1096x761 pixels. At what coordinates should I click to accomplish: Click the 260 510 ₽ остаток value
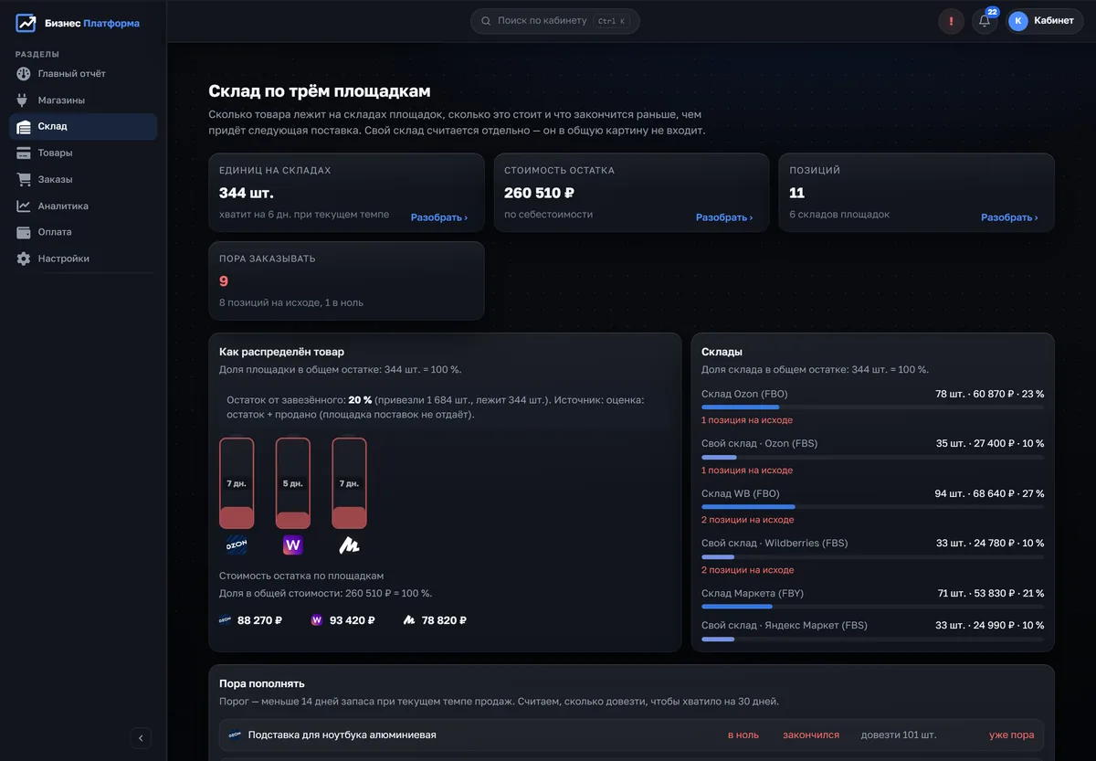coord(539,193)
